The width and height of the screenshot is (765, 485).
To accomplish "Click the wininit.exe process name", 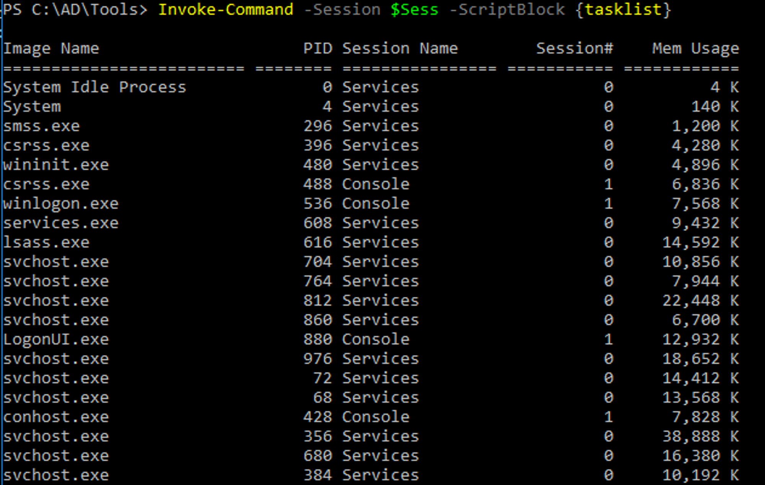I will pos(56,165).
